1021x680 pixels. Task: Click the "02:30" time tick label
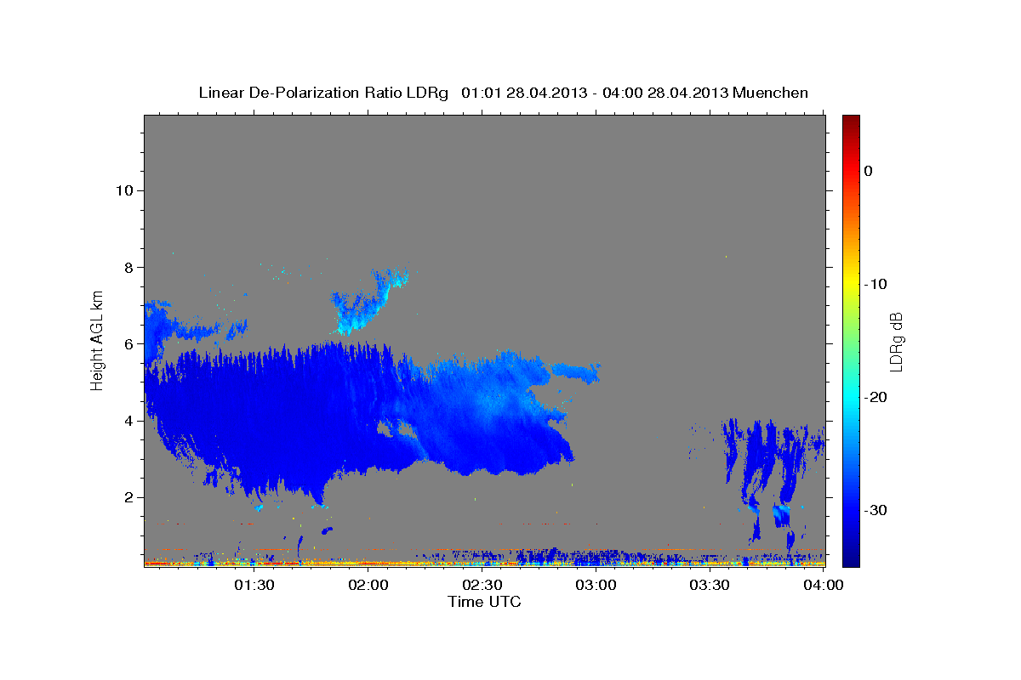pyautogui.click(x=482, y=585)
